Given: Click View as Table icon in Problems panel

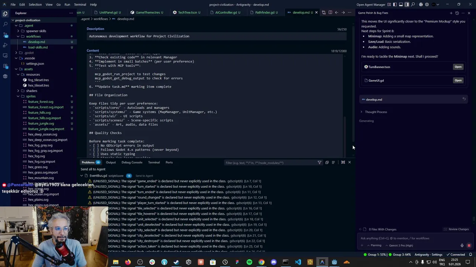Looking at the screenshot, I should [x=333, y=162].
